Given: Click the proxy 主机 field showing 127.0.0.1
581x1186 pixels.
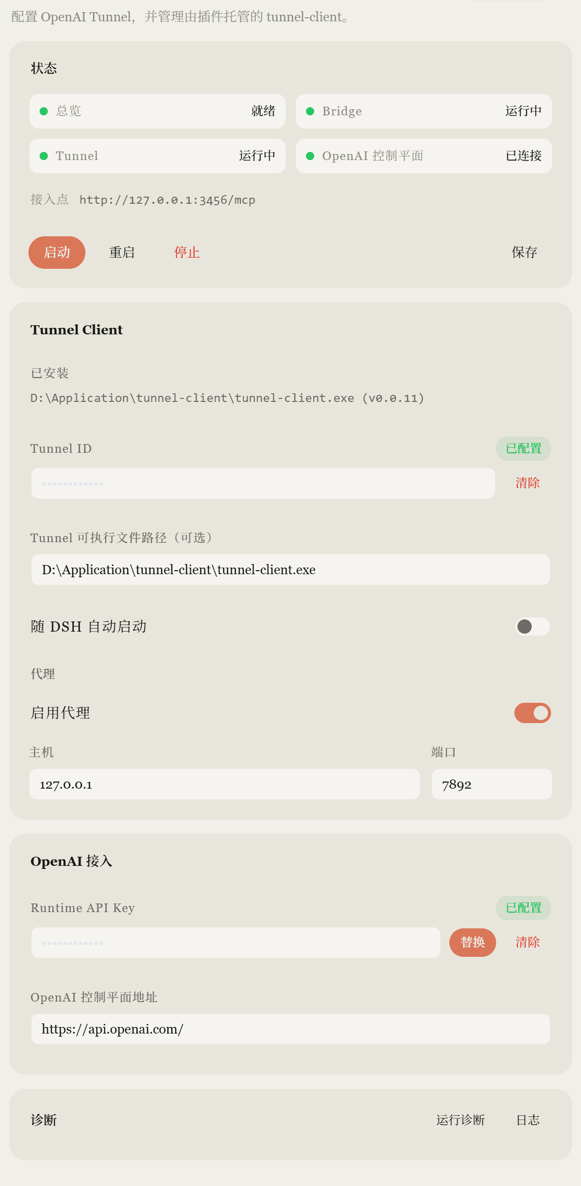Looking at the screenshot, I should click(225, 784).
